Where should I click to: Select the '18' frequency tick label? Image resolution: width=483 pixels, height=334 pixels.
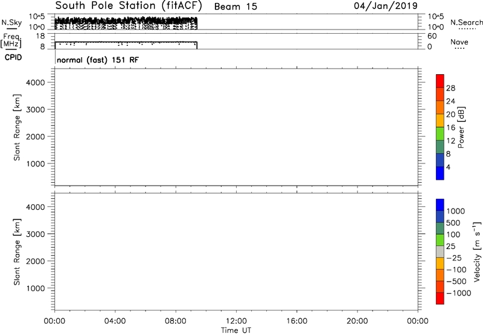click(40, 36)
